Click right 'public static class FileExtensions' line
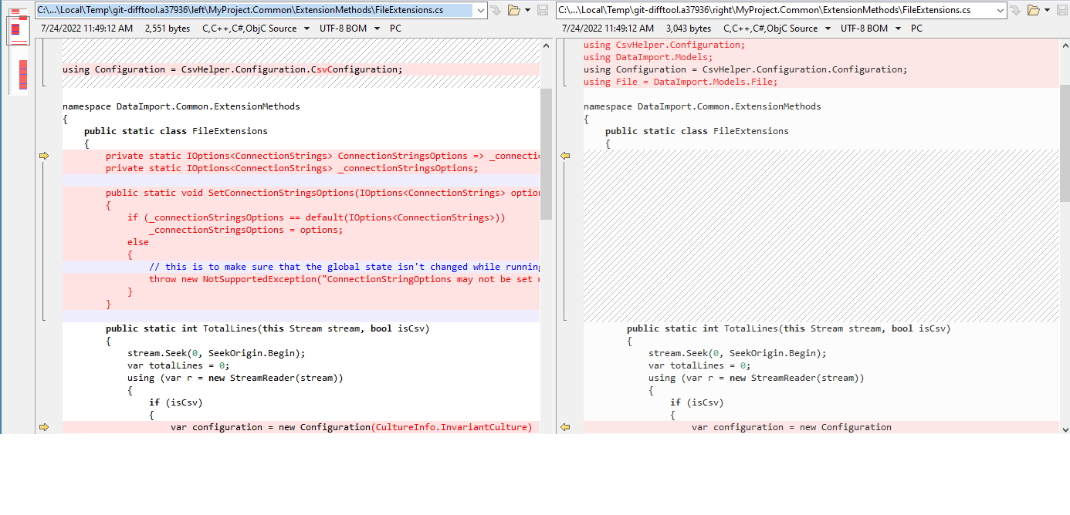This screenshot has height=515, width=1070. (x=697, y=131)
